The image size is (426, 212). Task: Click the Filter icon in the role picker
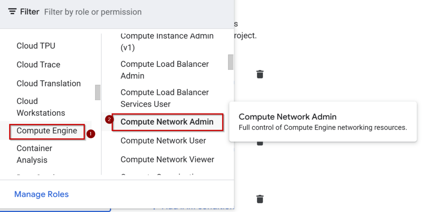[12, 12]
